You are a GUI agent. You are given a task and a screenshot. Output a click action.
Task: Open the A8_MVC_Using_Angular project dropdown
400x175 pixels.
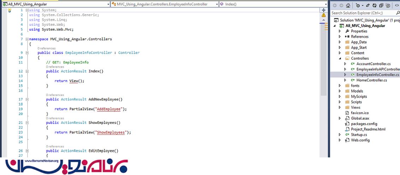[108, 4]
